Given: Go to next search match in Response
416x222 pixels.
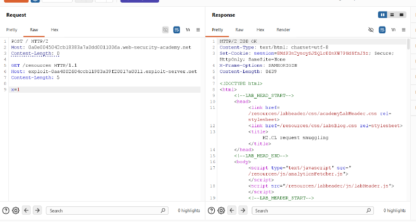Looking at the screenshot, I should click(x=243, y=211).
